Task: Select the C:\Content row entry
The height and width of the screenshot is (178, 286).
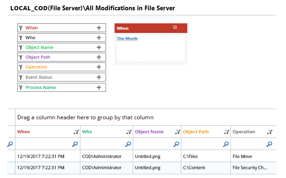Action: coord(194,168)
